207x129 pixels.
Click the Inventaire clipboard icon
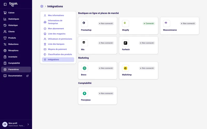tap(5, 57)
